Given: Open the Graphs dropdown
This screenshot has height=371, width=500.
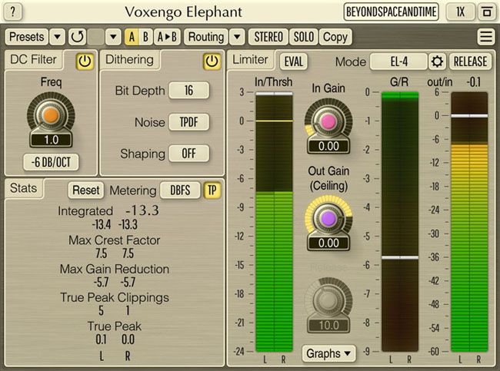Looking at the screenshot, I should pos(328,353).
